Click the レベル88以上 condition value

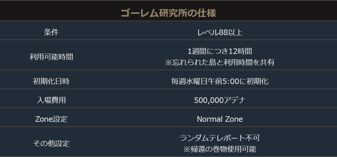pos(220,33)
